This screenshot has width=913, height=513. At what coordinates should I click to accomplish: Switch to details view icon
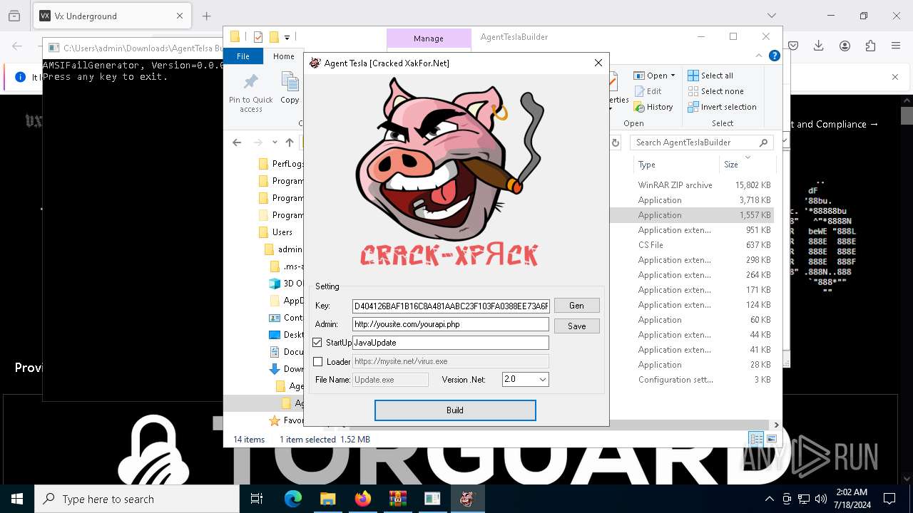click(x=755, y=439)
